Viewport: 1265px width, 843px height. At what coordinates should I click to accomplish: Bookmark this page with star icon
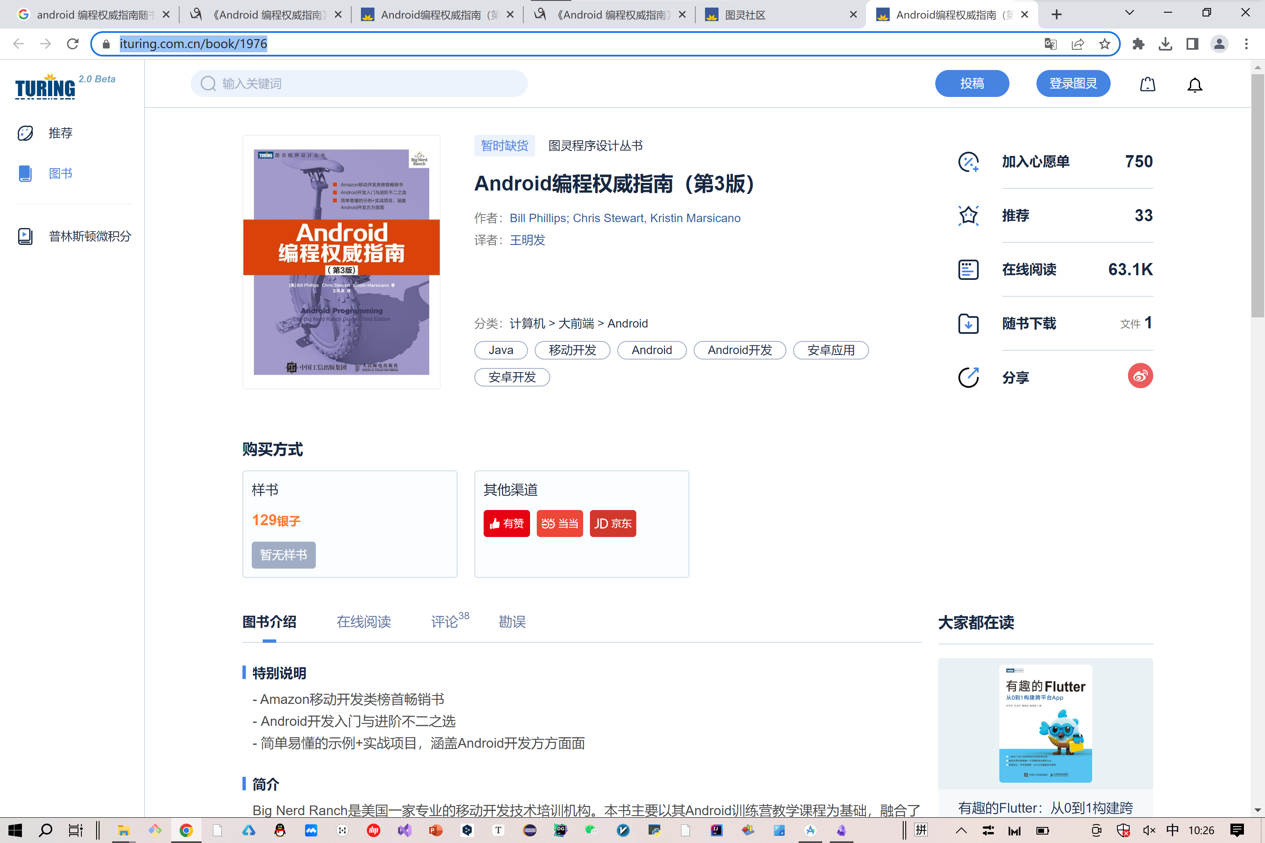tap(1105, 44)
